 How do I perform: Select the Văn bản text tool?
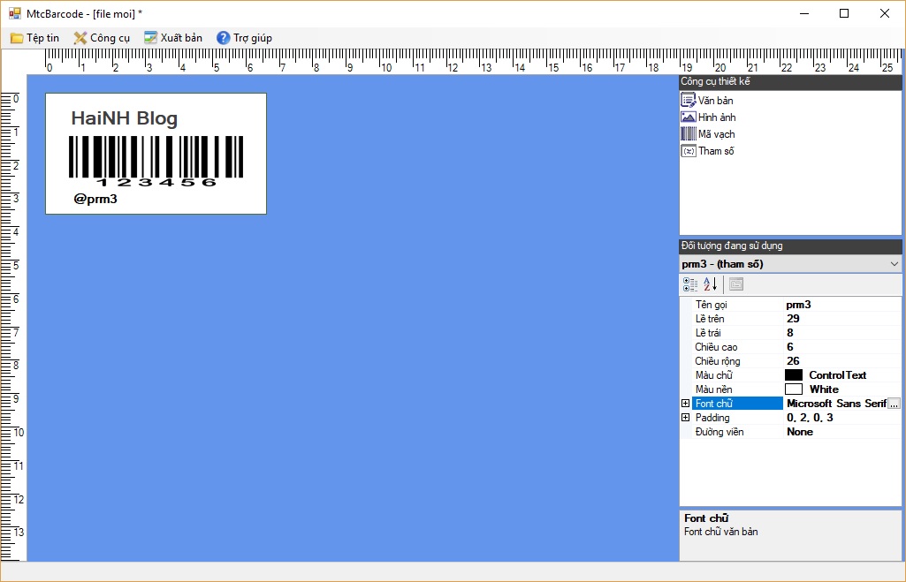(x=706, y=101)
